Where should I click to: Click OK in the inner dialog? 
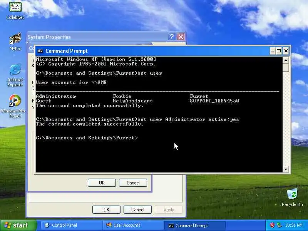[102, 182]
